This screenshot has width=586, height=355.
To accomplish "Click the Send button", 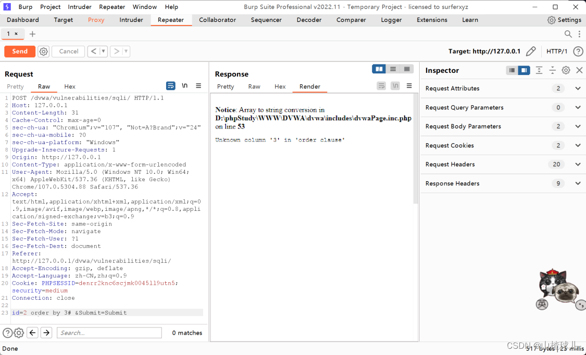I will point(20,52).
